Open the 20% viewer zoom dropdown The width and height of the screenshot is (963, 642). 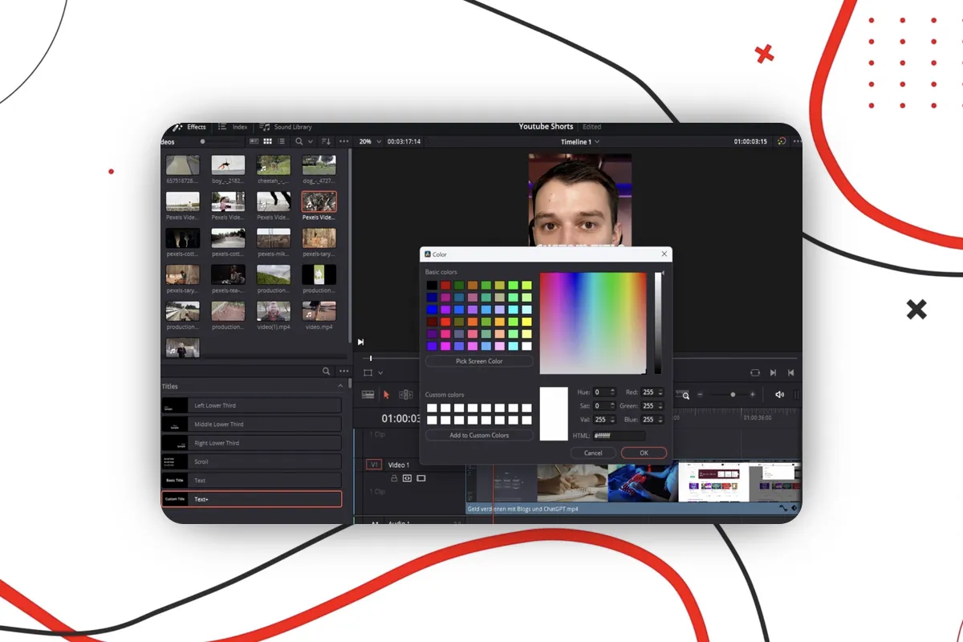click(x=368, y=141)
